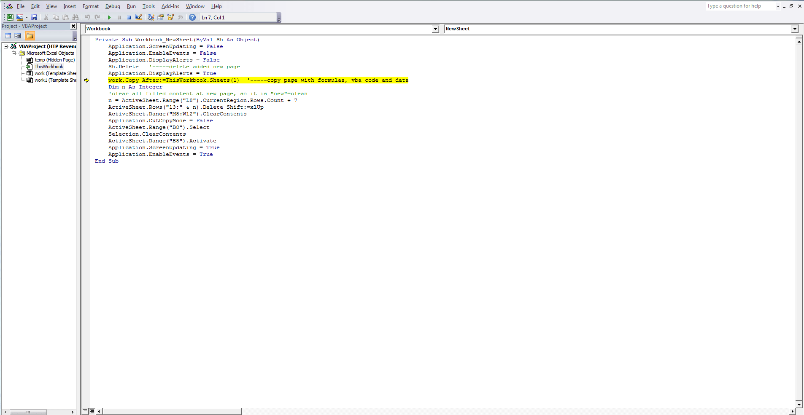Click the Copy icon in toolbar

56,17
